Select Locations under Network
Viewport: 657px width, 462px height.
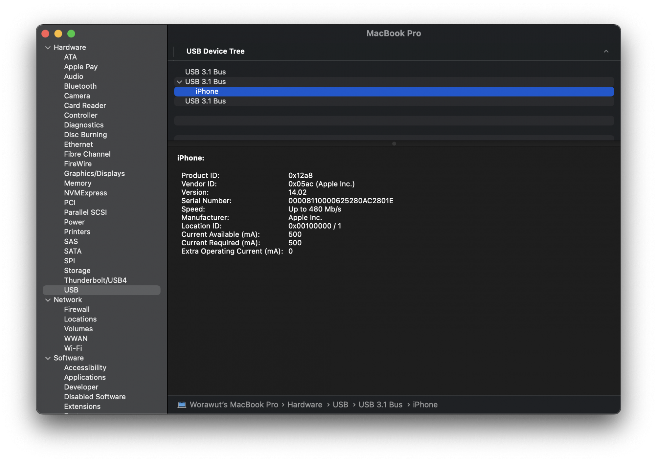[x=80, y=319]
